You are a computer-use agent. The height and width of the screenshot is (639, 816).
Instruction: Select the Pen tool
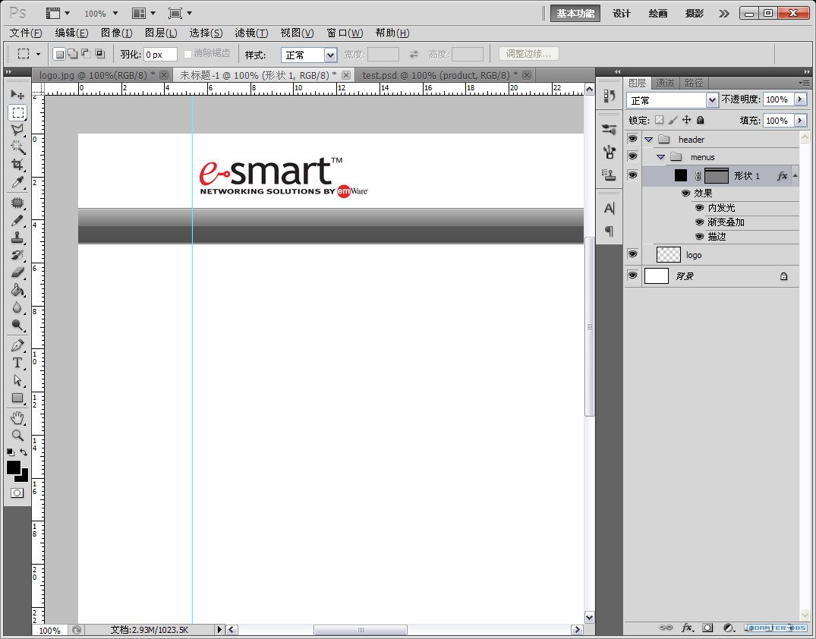[17, 345]
